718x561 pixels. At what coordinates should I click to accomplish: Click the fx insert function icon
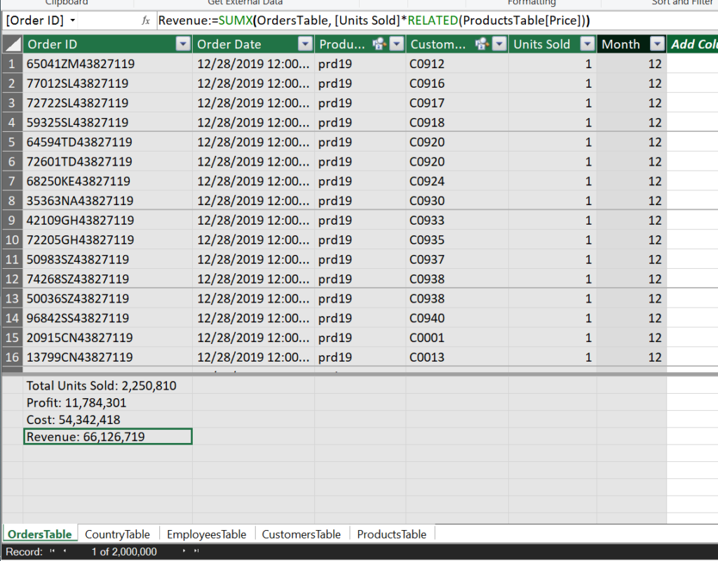[146, 21]
